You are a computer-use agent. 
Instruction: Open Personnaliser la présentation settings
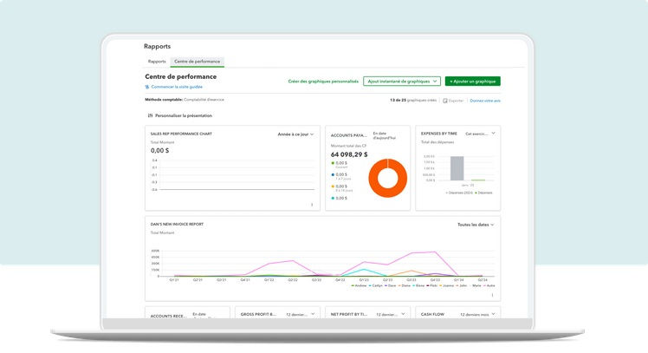(184, 116)
